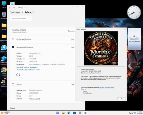
Task: Minimize the Settings window
Action: click(x=72, y=7)
